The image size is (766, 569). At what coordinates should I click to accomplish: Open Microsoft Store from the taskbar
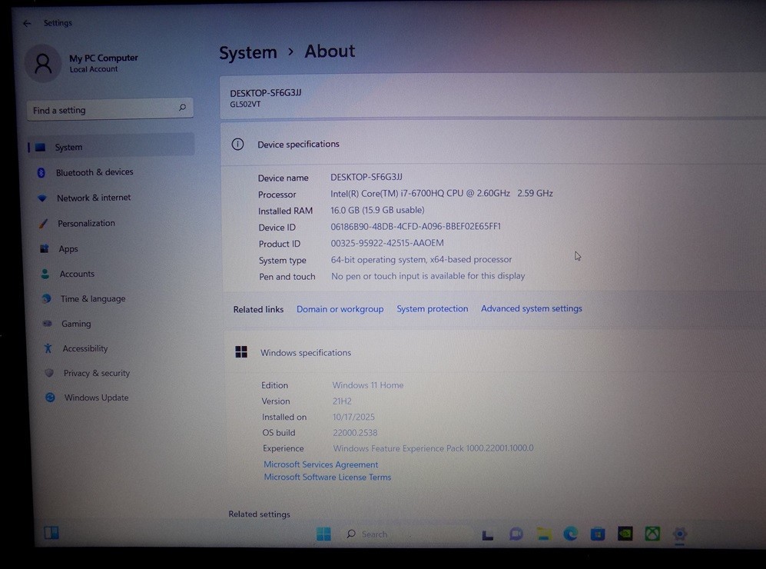(x=598, y=534)
